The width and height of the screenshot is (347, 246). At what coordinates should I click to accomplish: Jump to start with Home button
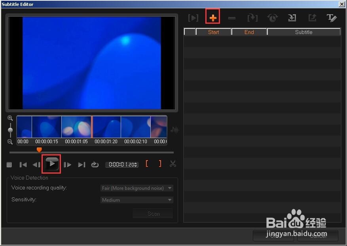23,165
